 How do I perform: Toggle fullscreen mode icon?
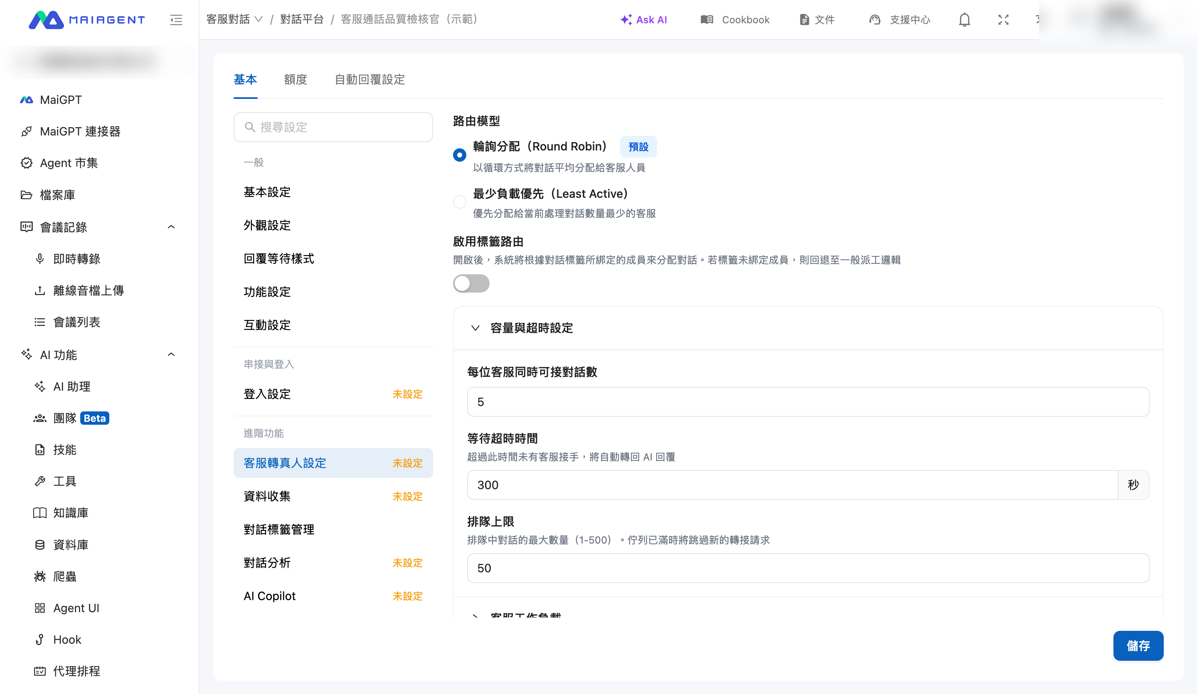tap(1003, 20)
